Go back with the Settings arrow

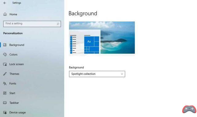click(5, 3)
